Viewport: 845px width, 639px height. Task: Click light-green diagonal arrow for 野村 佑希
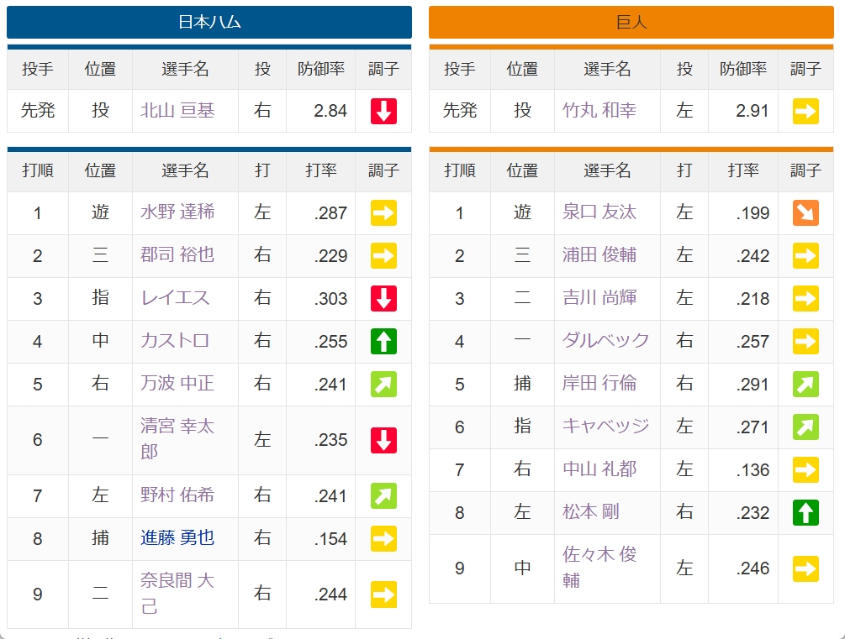(383, 495)
